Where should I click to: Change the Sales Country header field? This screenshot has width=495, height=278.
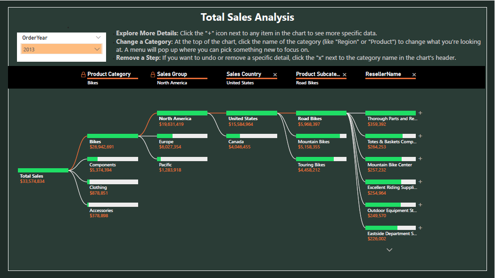point(244,74)
